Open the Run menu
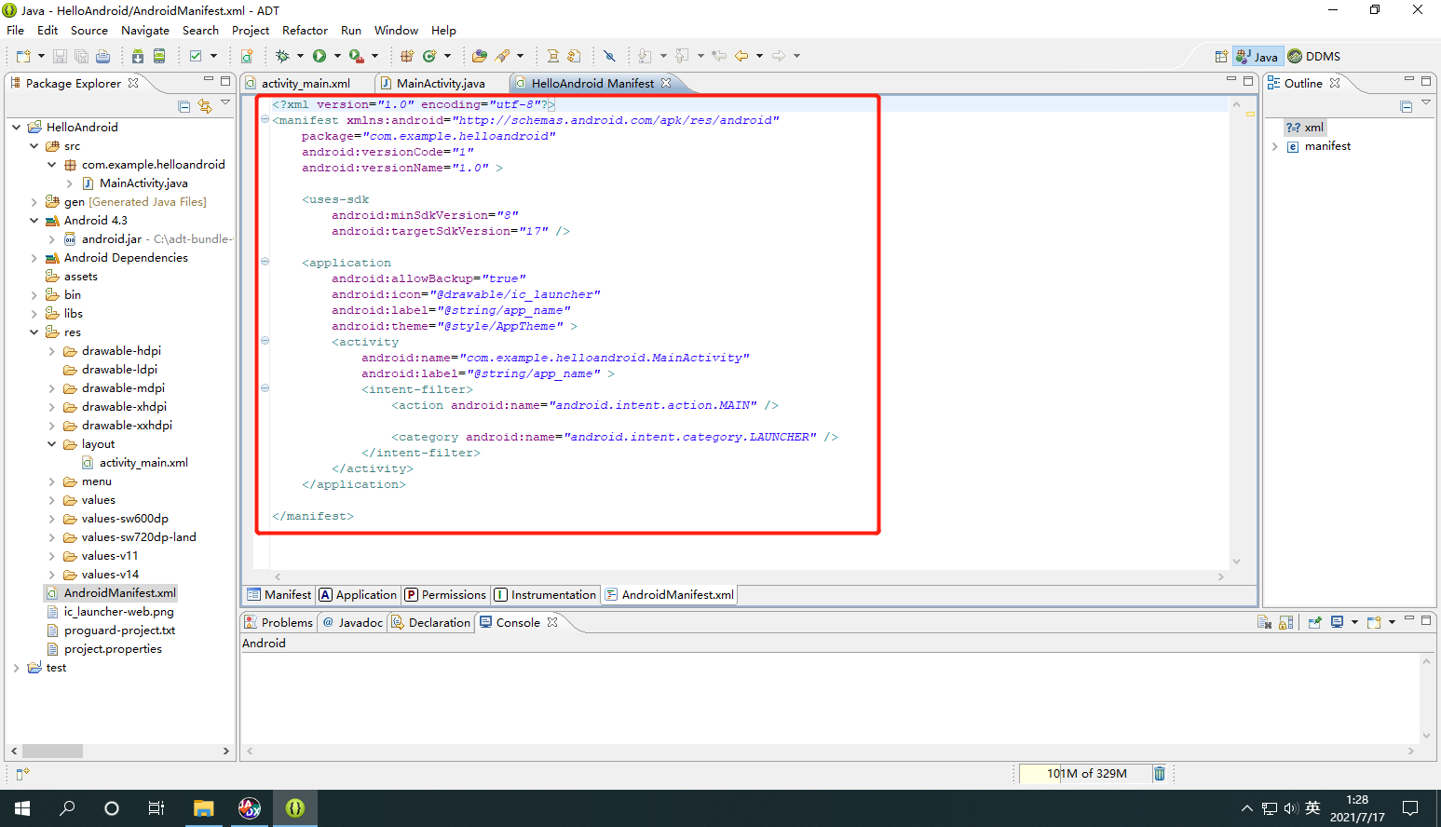 click(351, 30)
